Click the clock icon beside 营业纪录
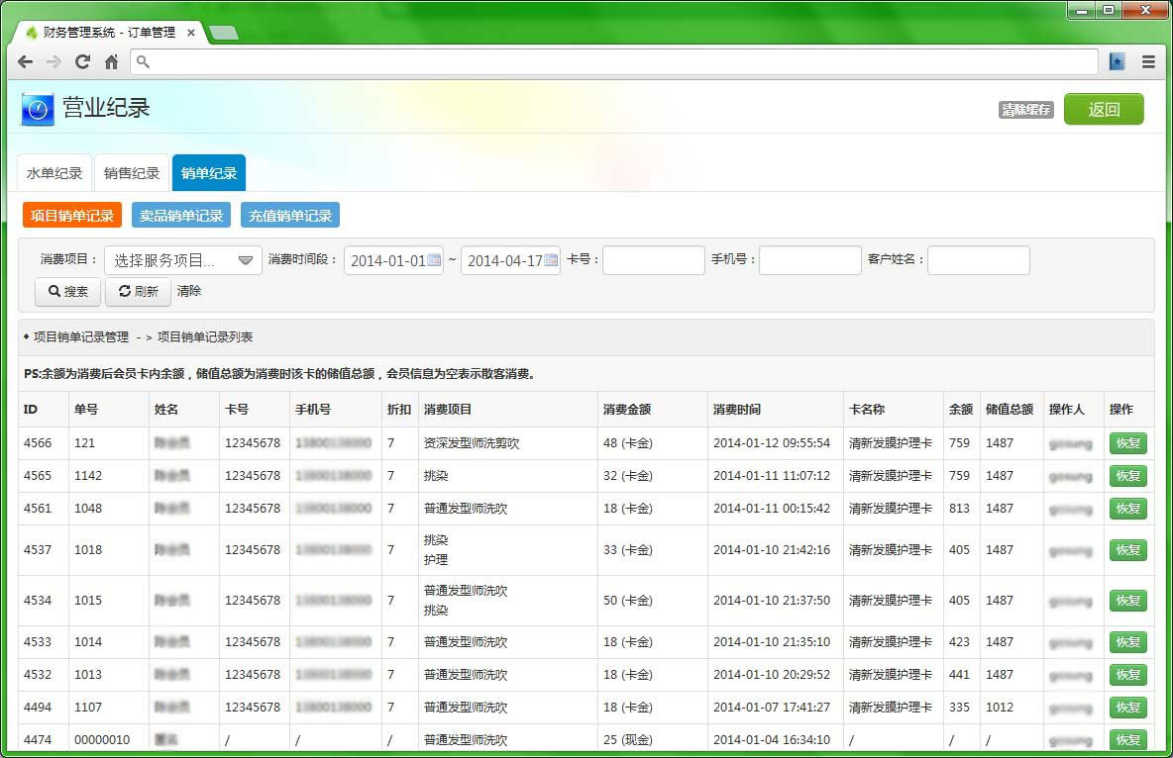The height and width of the screenshot is (758, 1173). click(x=38, y=109)
